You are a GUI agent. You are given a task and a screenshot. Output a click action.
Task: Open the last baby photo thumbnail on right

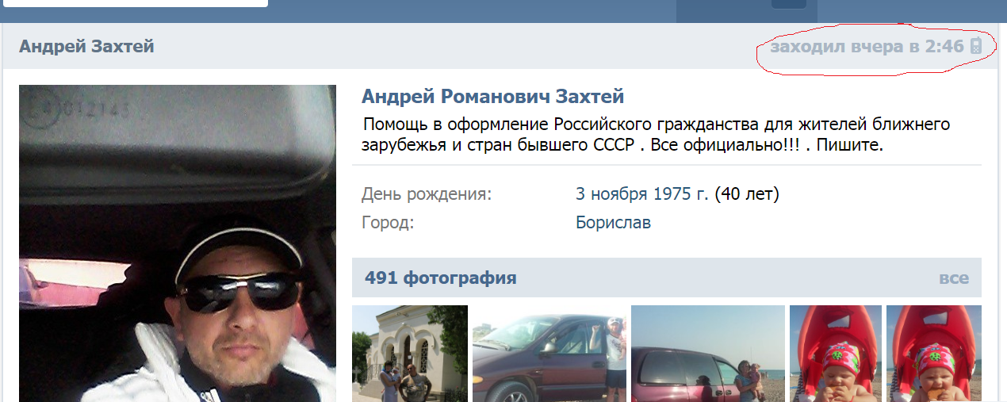[934, 354]
